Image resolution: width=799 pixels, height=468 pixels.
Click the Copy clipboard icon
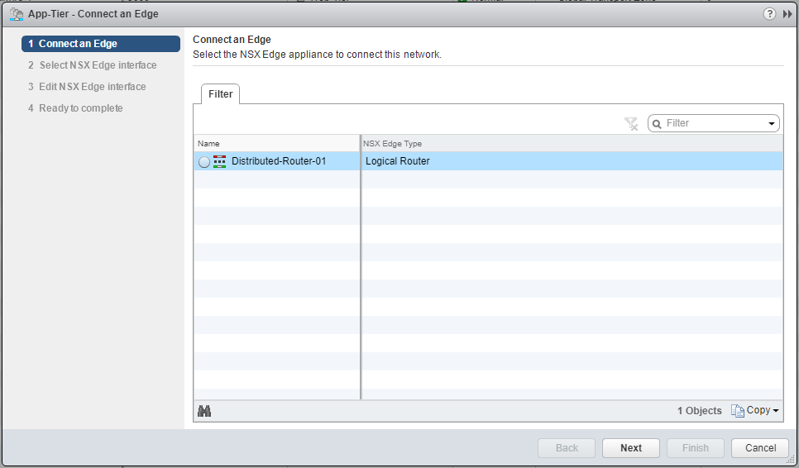click(x=738, y=411)
